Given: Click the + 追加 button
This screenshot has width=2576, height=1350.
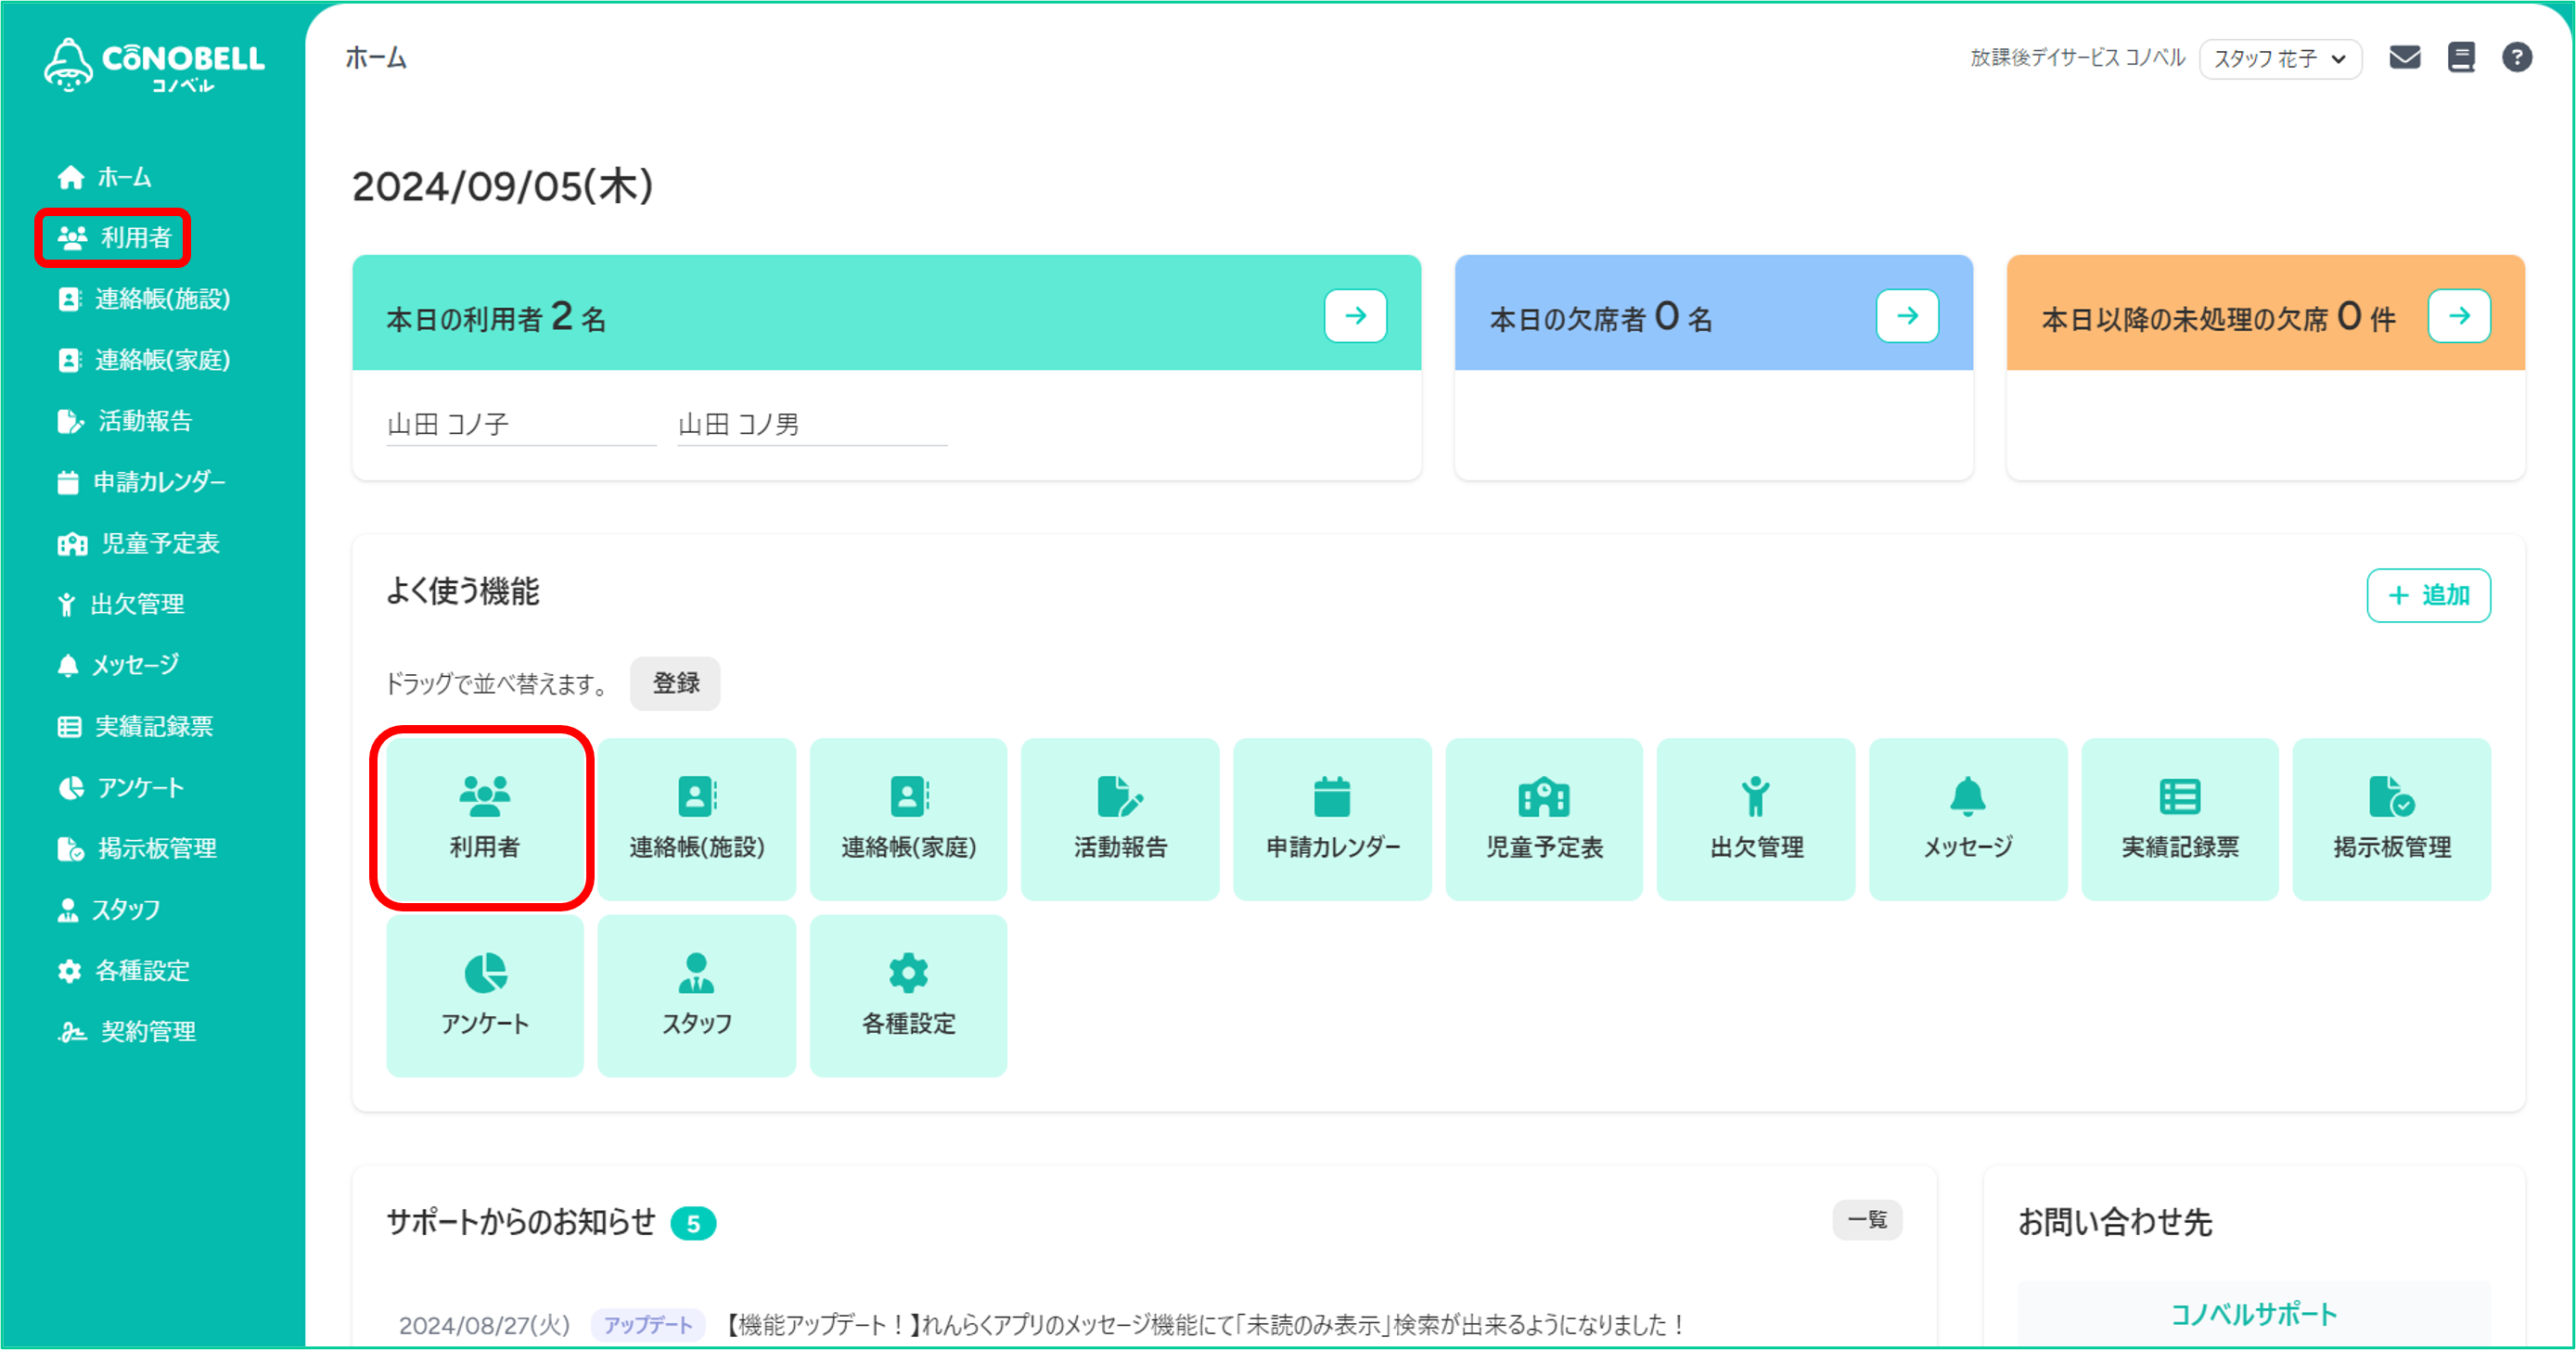Looking at the screenshot, I should tap(2429, 595).
